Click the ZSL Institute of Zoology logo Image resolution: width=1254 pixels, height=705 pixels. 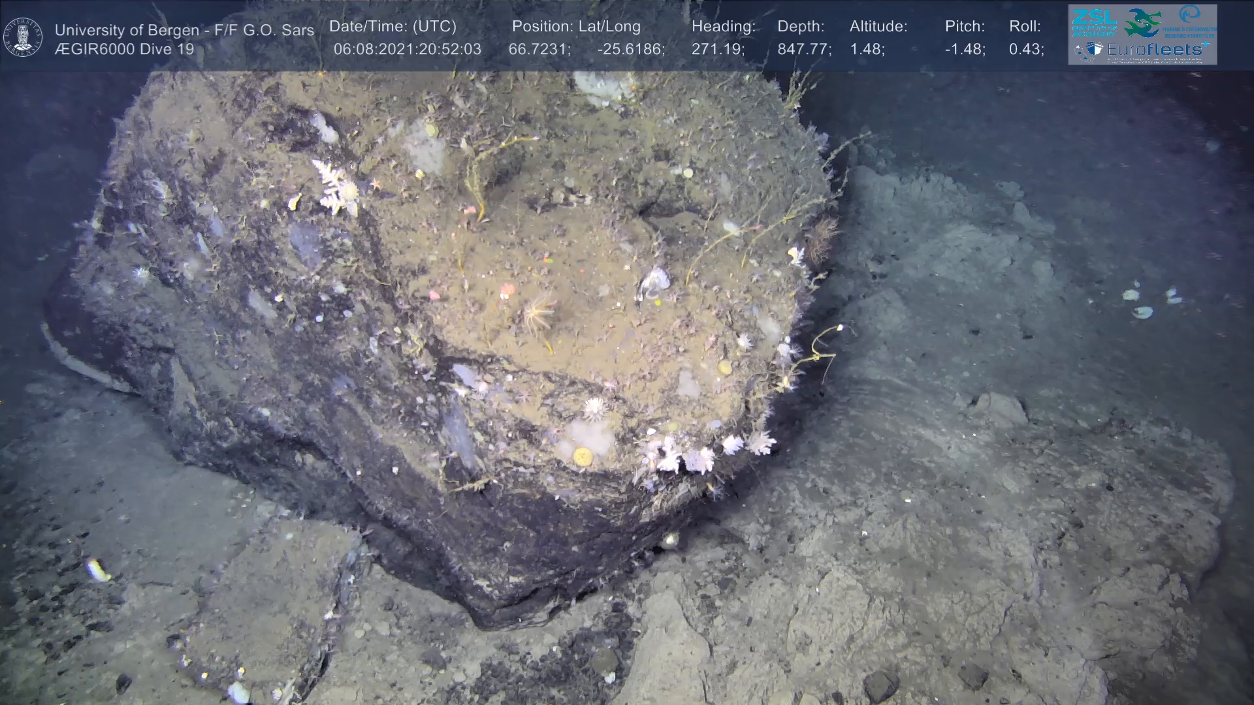pos(1094,22)
